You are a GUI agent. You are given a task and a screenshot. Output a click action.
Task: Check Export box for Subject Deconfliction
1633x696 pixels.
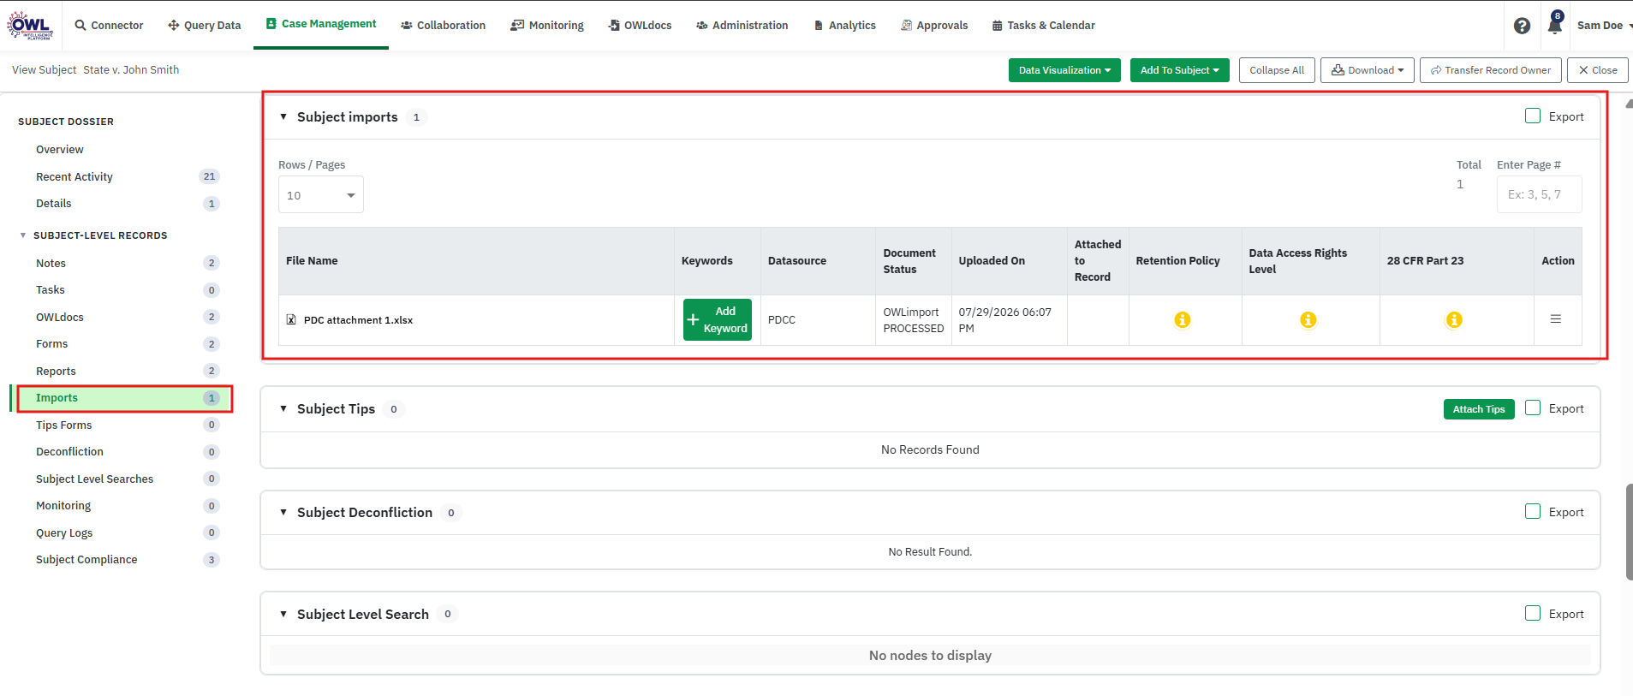coord(1533,511)
